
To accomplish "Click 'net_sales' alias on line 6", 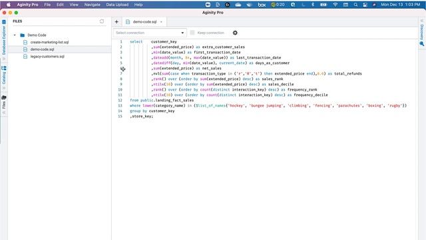I will [212, 68].
